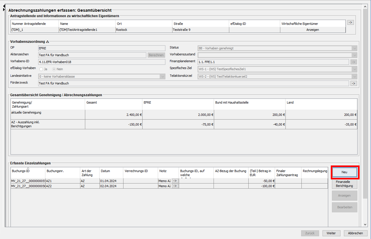371x239 pixels.
Task: Select the Nein radio button for efDialog-Vorhaben
Action: point(54,69)
